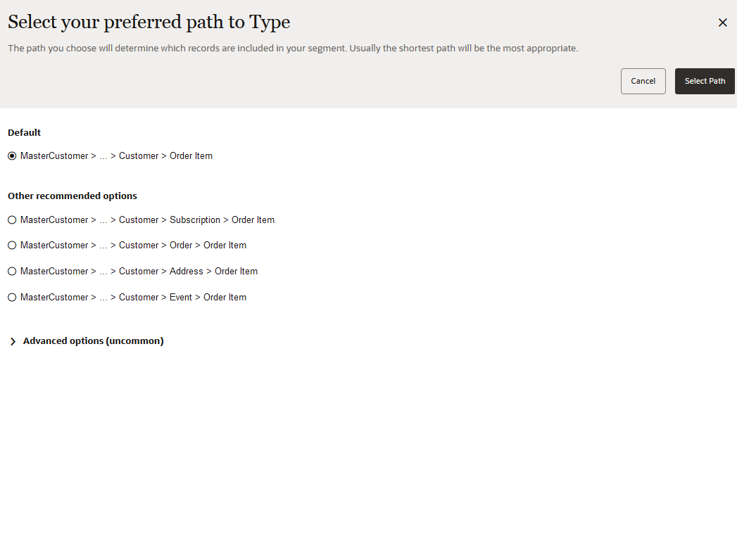The image size is (737, 560).
Task: Choose the Address > Order Item radio button
Action: click(x=12, y=272)
